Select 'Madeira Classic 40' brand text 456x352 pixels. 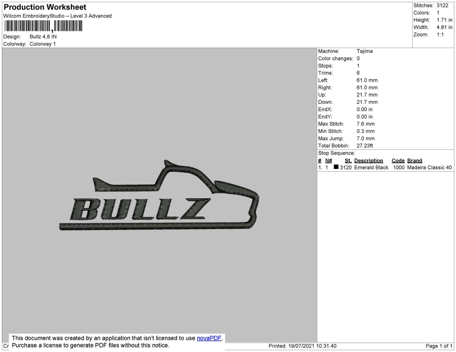pos(429,167)
